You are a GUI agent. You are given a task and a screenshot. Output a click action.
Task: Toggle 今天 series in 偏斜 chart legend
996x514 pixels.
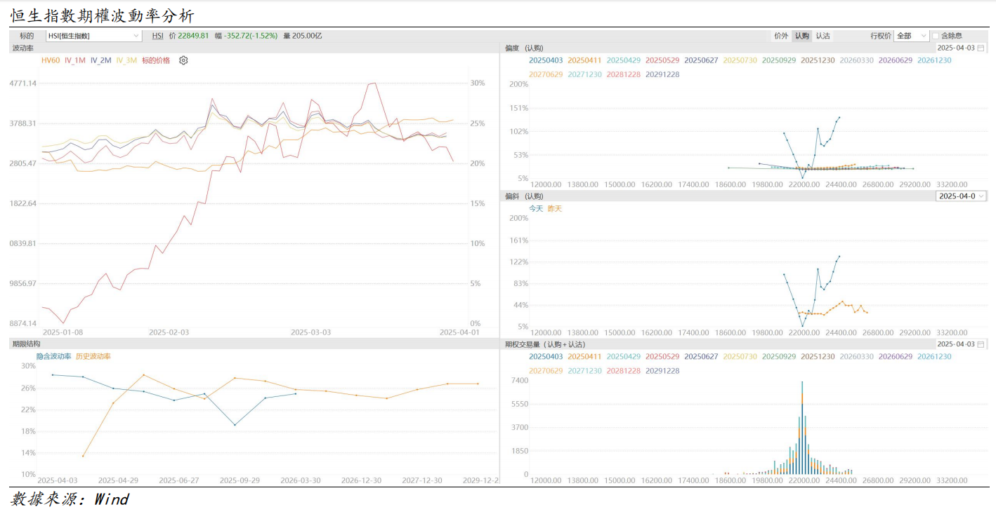pyautogui.click(x=536, y=208)
